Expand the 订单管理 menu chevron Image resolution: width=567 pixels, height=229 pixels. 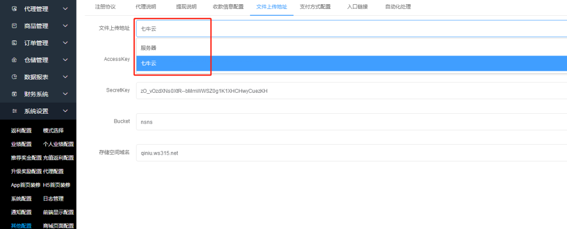point(66,43)
